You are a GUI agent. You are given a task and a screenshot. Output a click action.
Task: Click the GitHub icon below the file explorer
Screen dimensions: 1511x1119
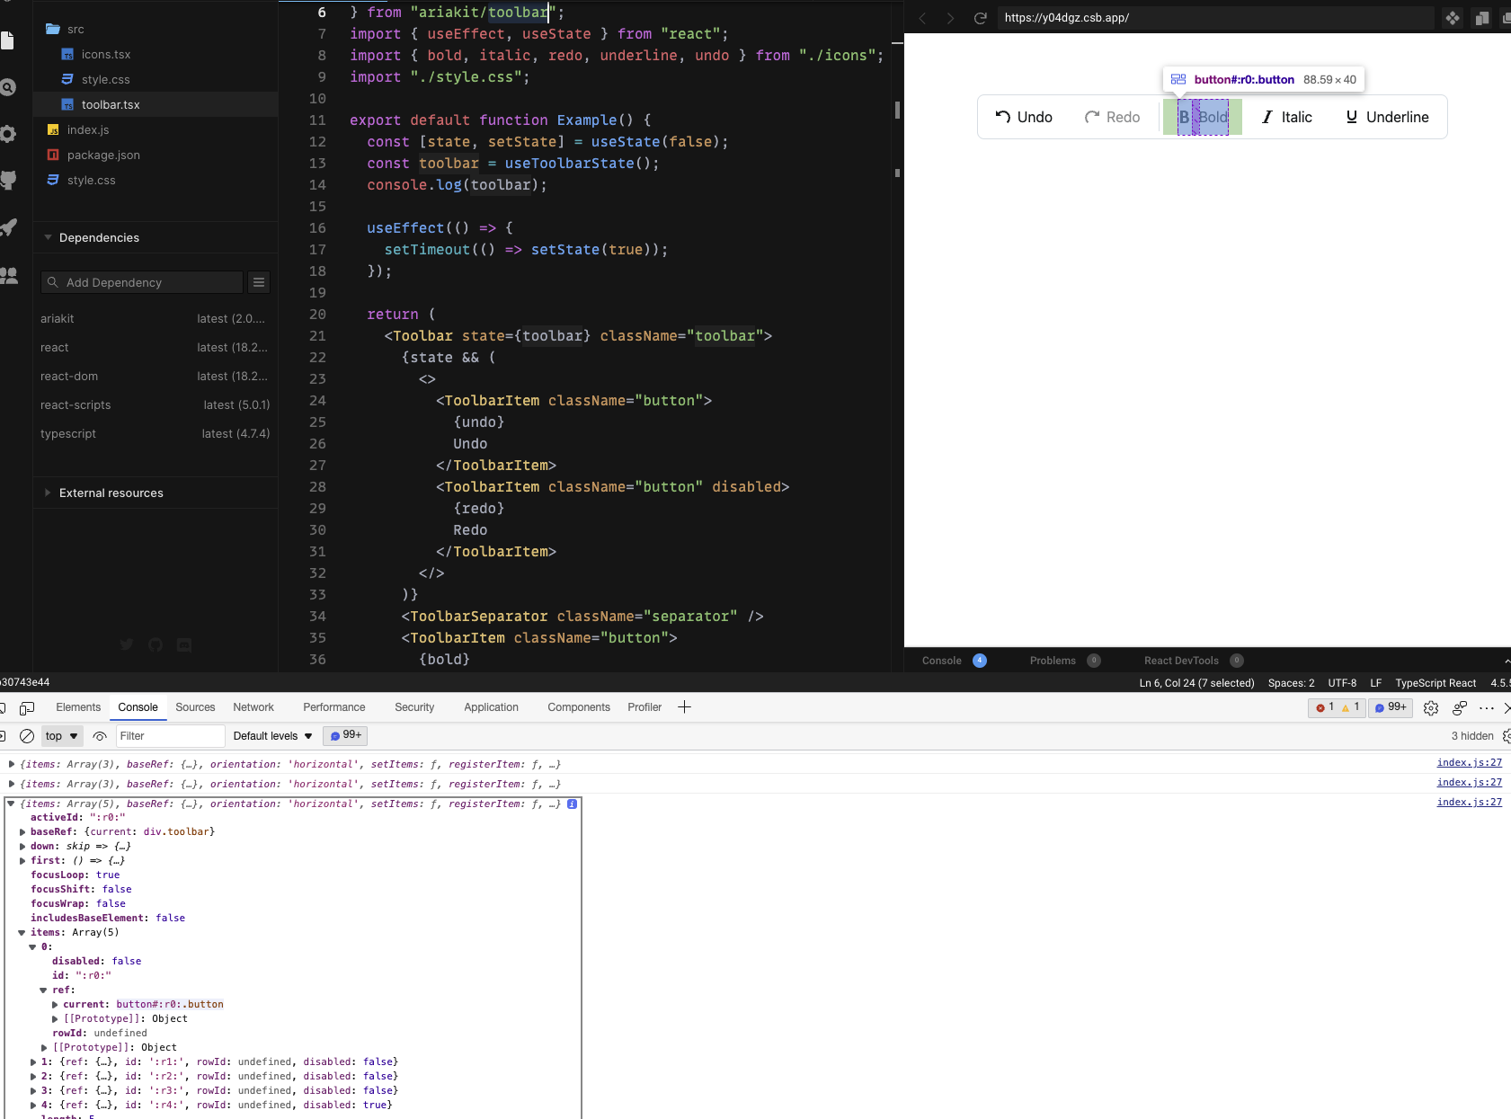point(156,644)
